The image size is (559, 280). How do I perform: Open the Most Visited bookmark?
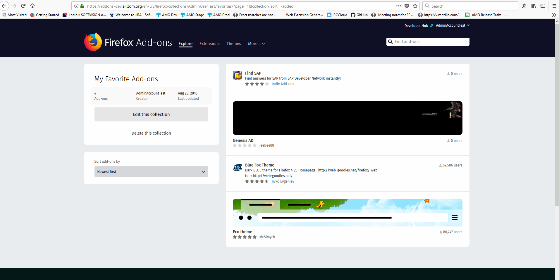14,15
